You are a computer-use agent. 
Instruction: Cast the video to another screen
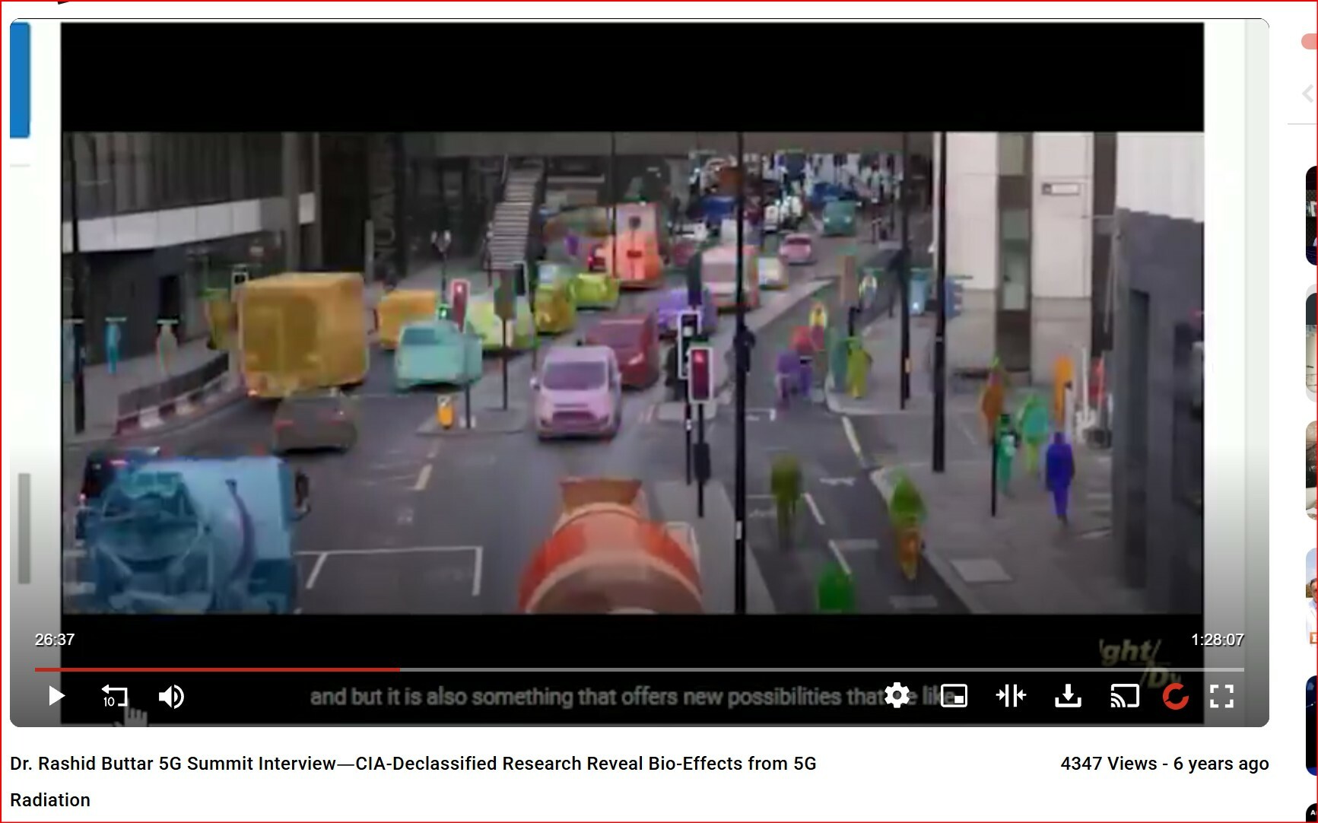tap(1124, 695)
